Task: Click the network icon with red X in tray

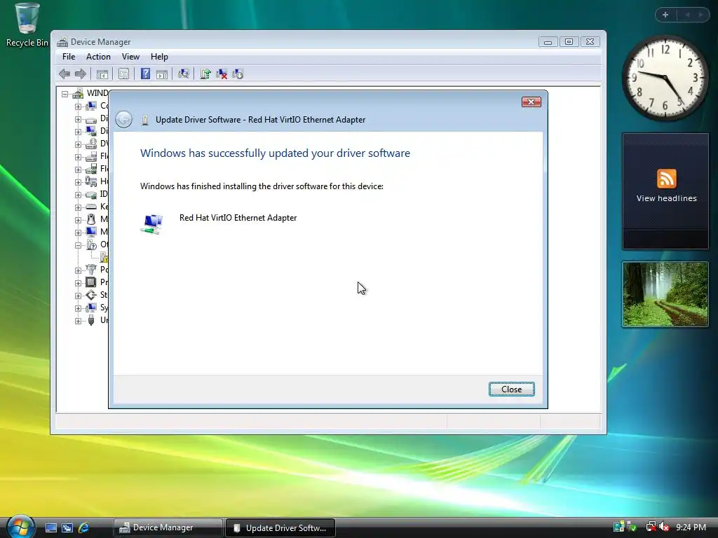Action: pos(651,527)
